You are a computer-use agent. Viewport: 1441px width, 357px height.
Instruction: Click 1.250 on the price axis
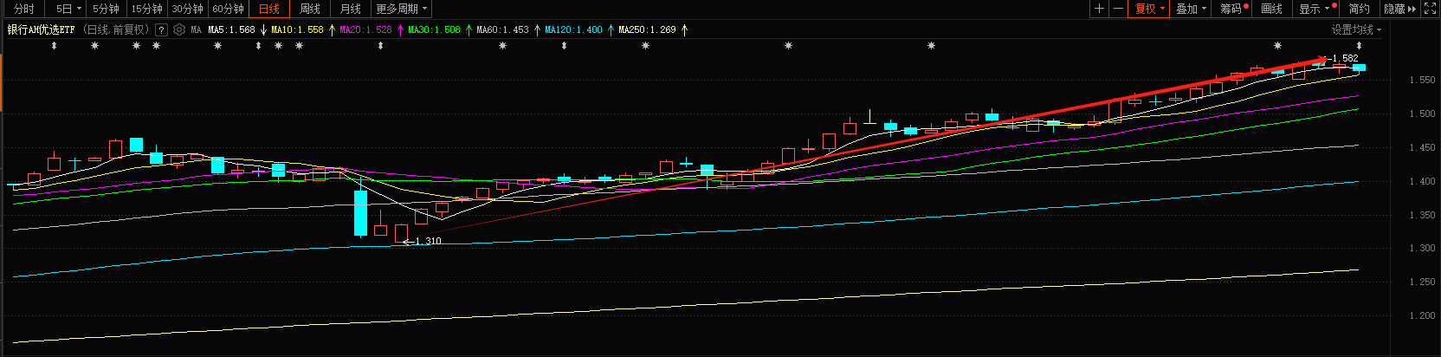tap(1422, 282)
